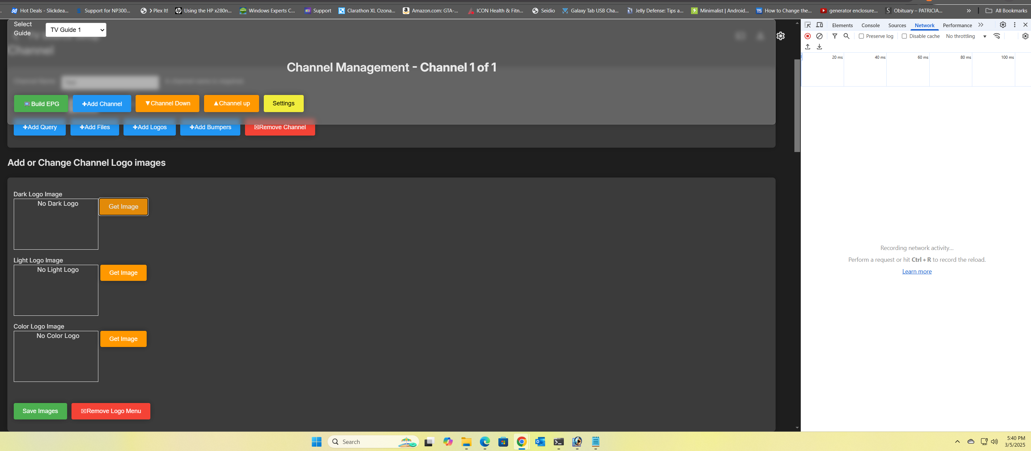
Task: Click the page settings gear icon
Action: tap(780, 36)
